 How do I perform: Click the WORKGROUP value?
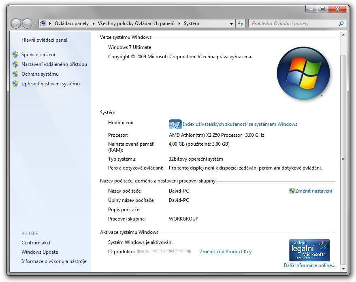click(183, 219)
